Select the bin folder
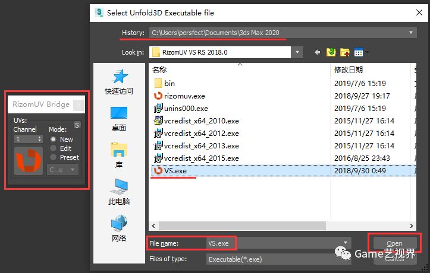Image resolution: width=430 pixels, height=273 pixels. [165, 84]
